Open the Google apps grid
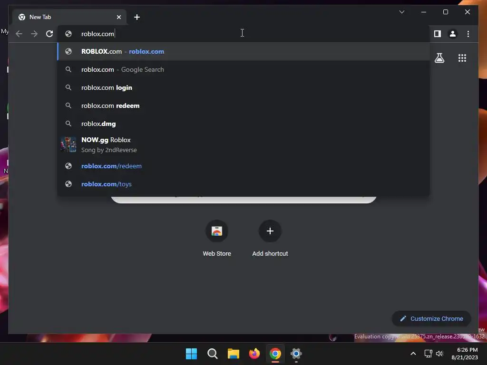This screenshot has height=365, width=487. pyautogui.click(x=462, y=58)
